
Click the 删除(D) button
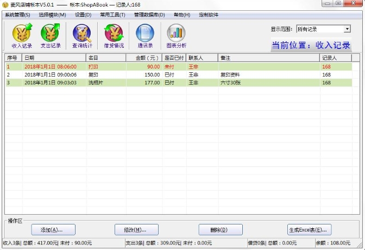pos(221,230)
